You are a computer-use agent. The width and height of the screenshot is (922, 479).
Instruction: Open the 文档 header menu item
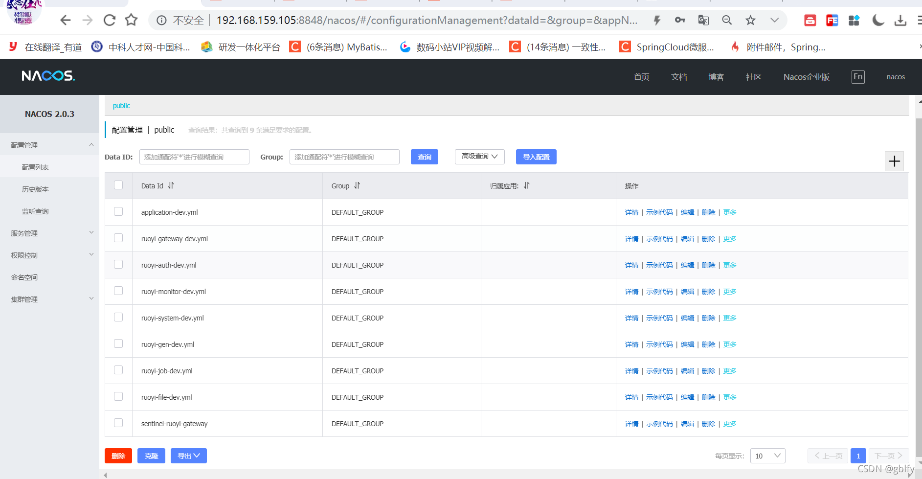(679, 77)
